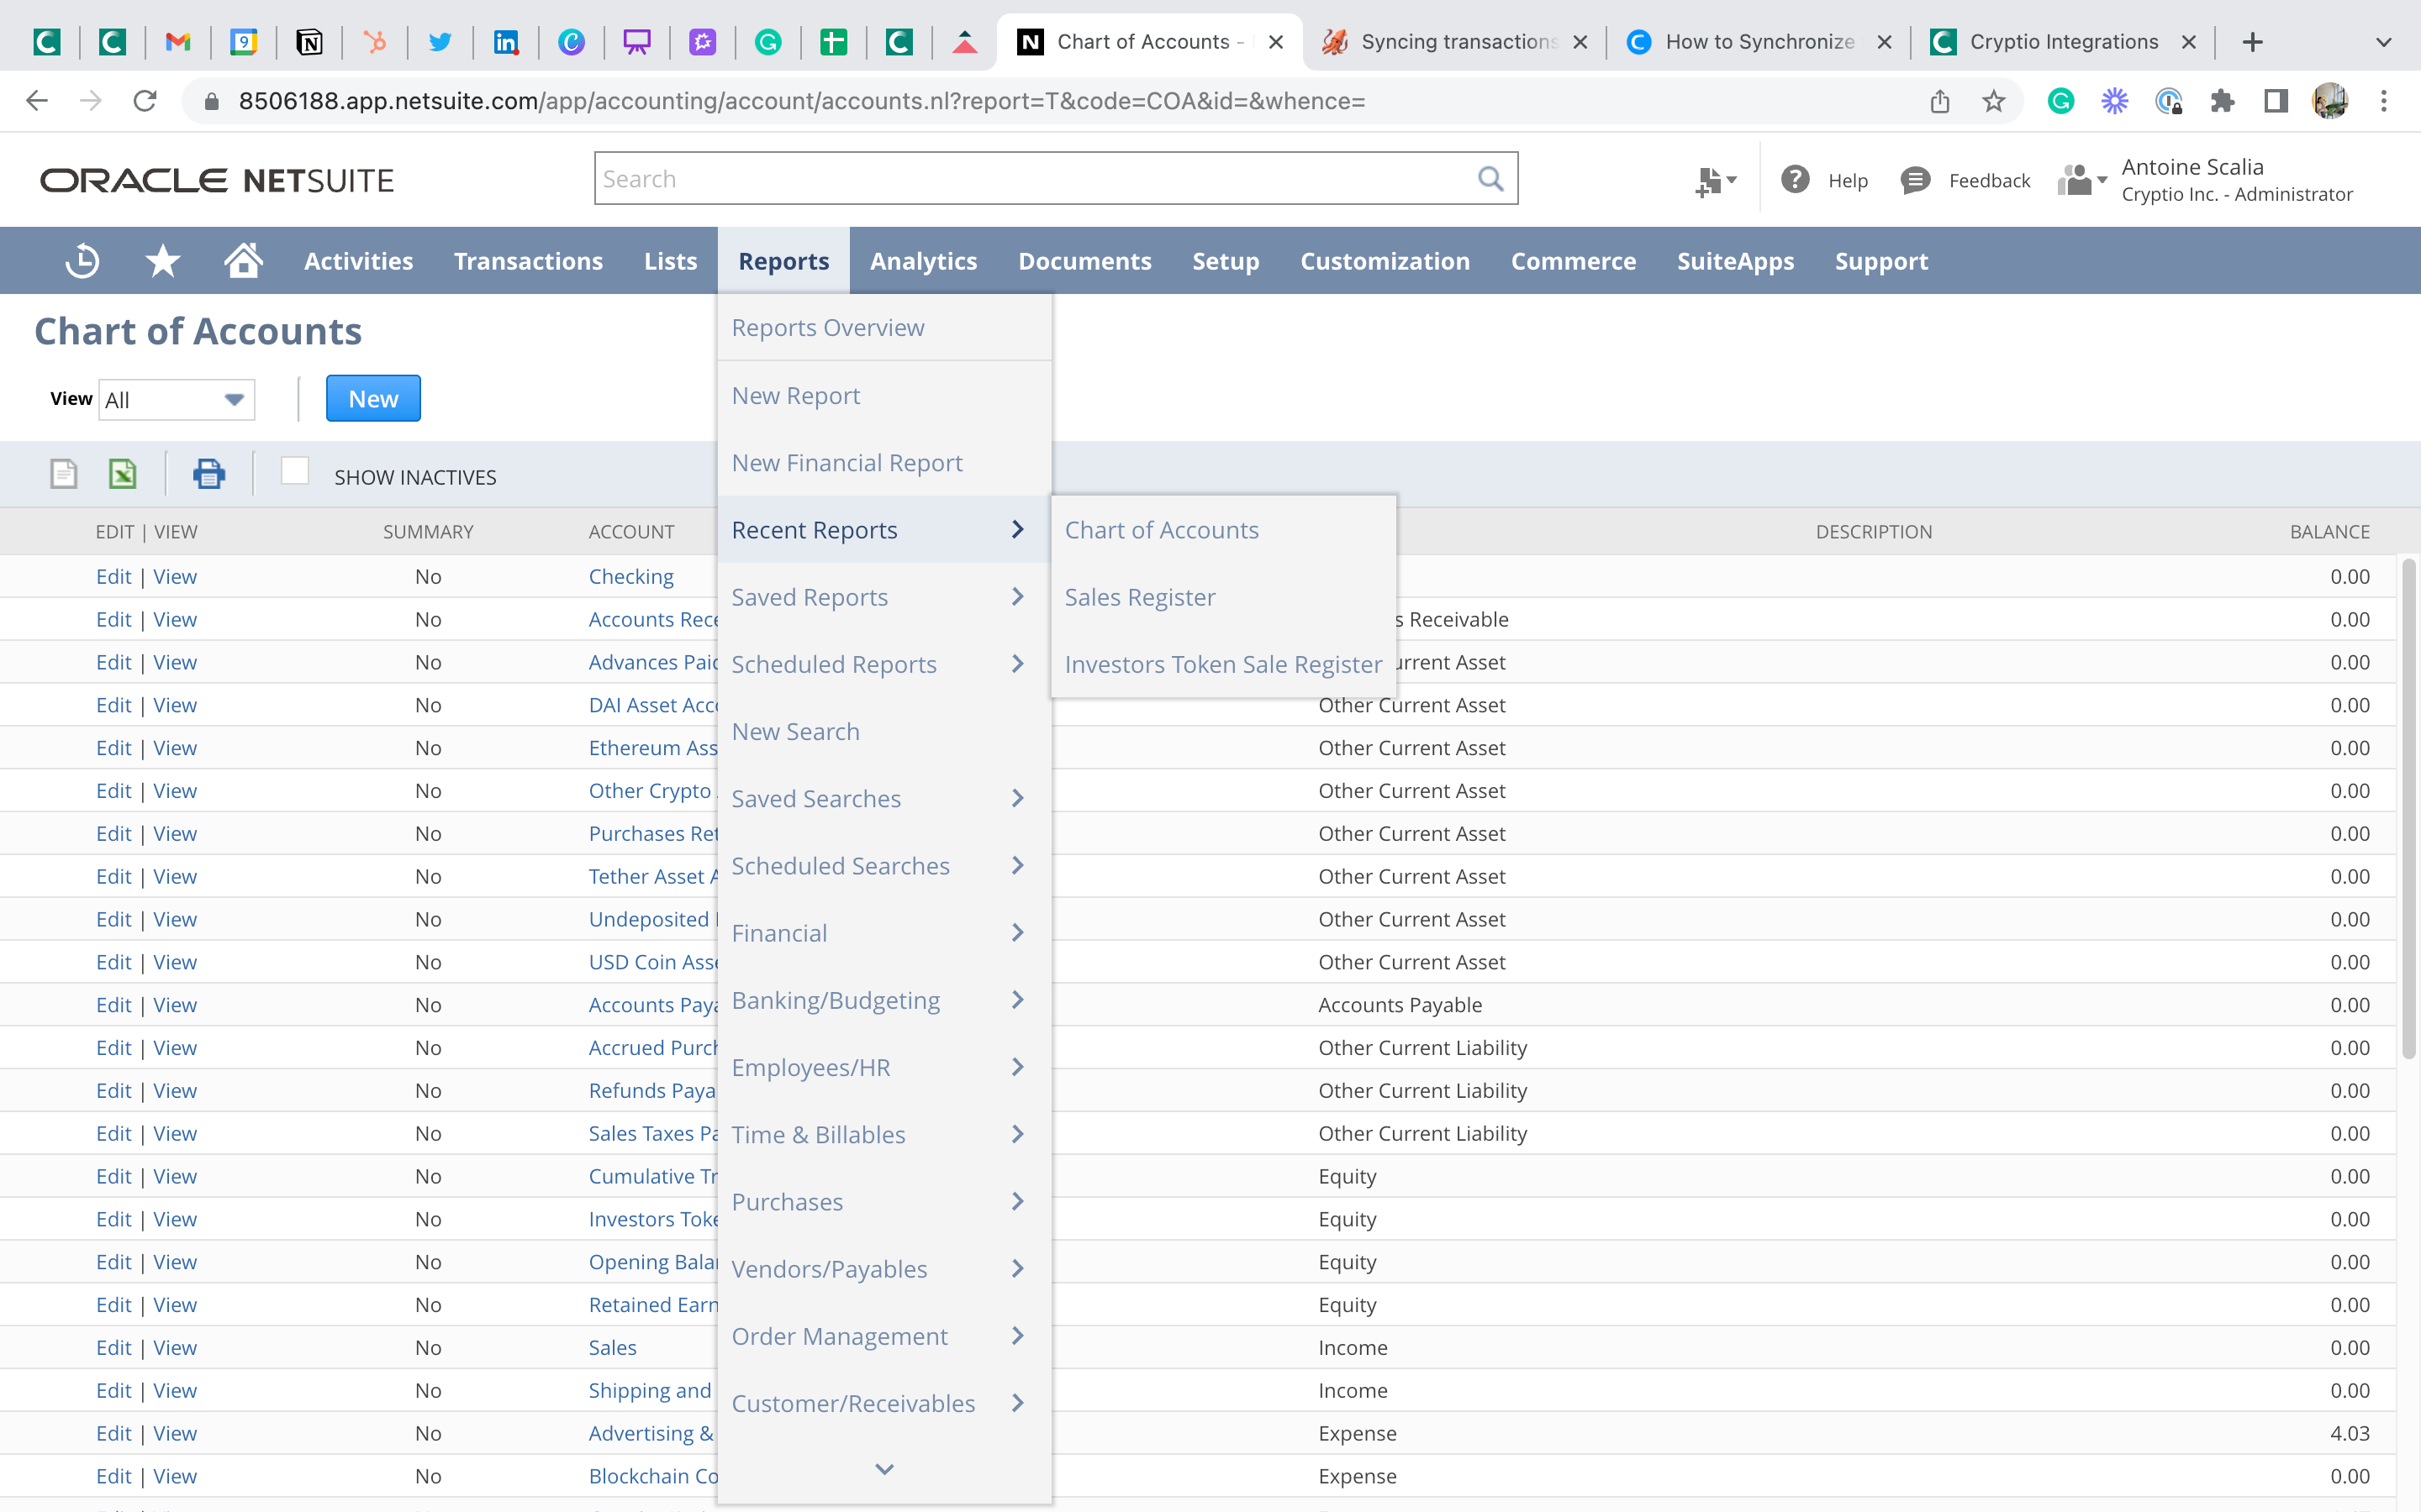Screen dimensions: 2421x1512
Task: Select Sales Register from Recent Reports
Action: (x=1140, y=597)
